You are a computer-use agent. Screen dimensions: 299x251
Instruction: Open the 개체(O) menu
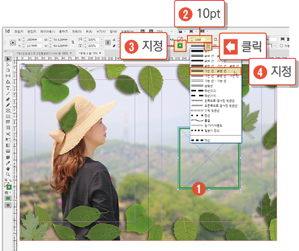point(76,31)
